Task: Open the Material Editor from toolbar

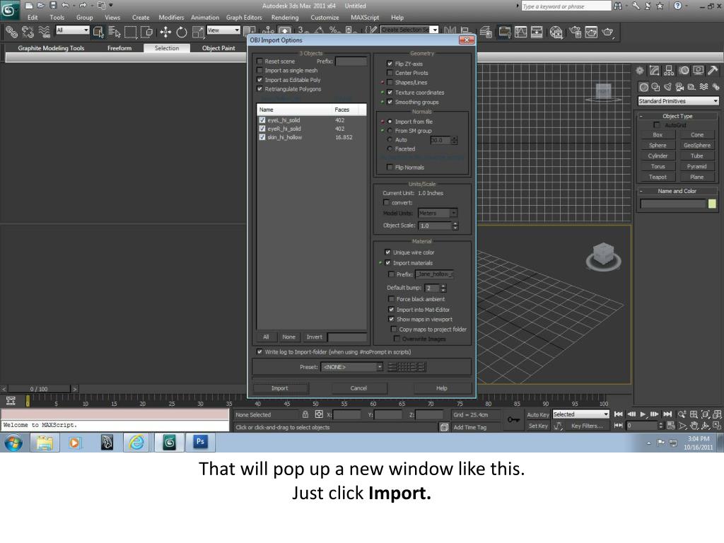Action: (x=556, y=32)
